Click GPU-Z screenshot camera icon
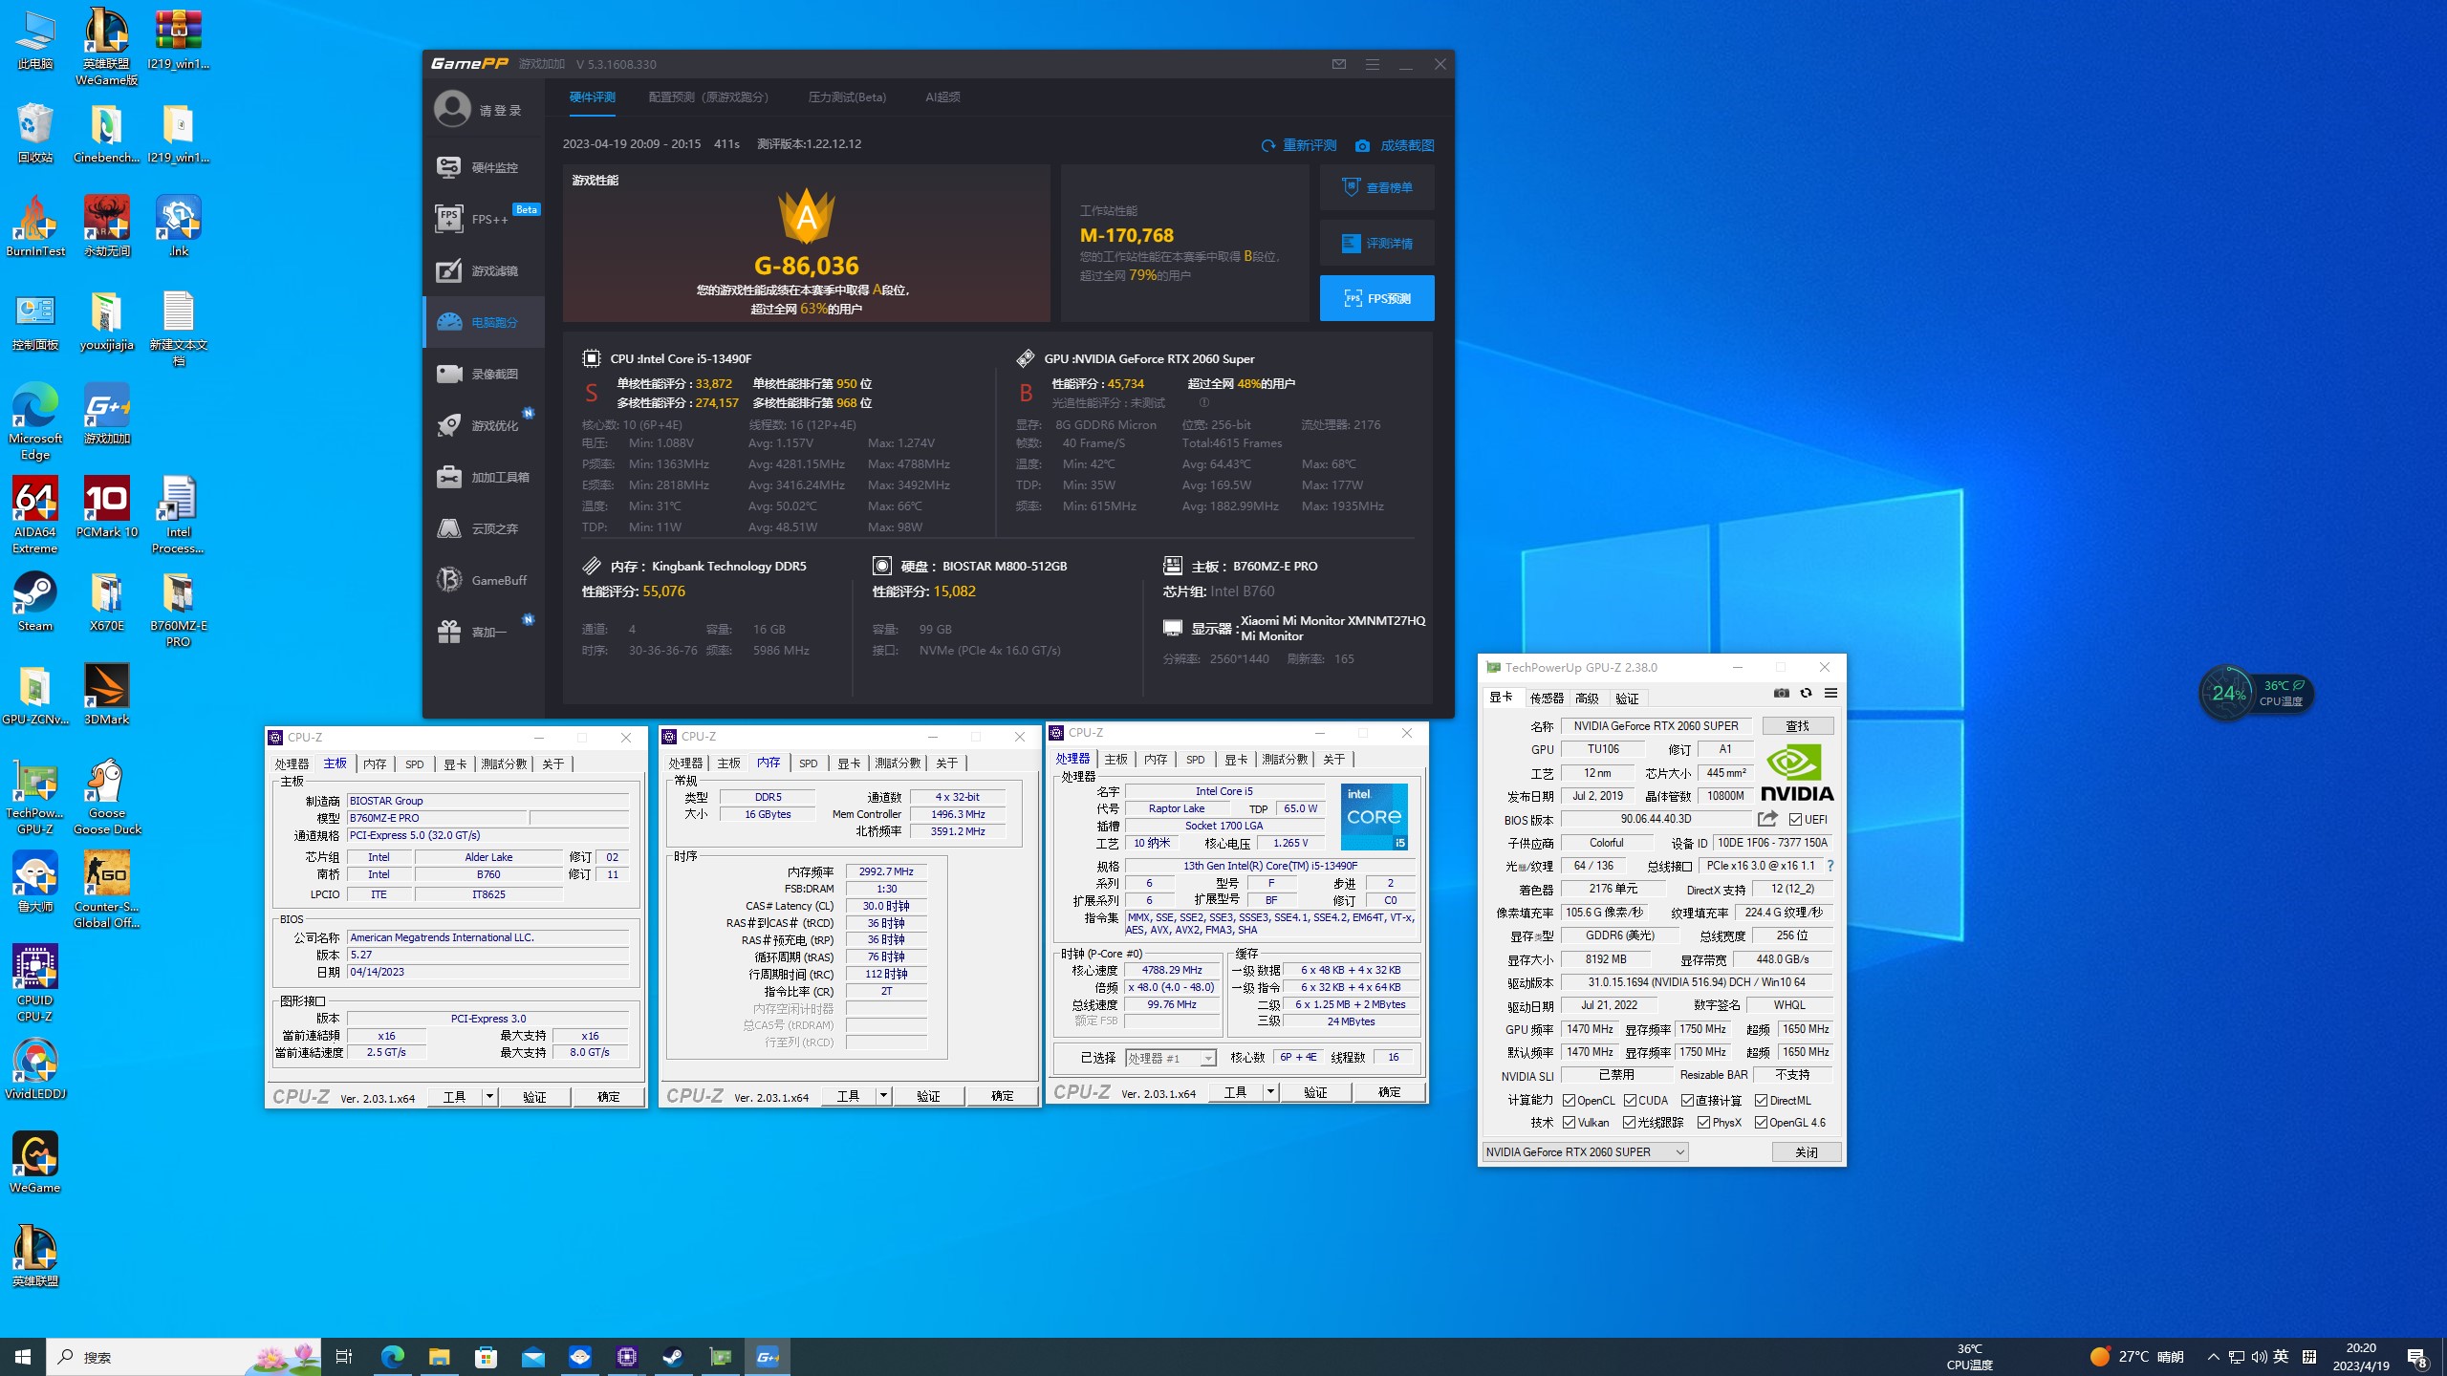The height and width of the screenshot is (1376, 2447). (1781, 693)
